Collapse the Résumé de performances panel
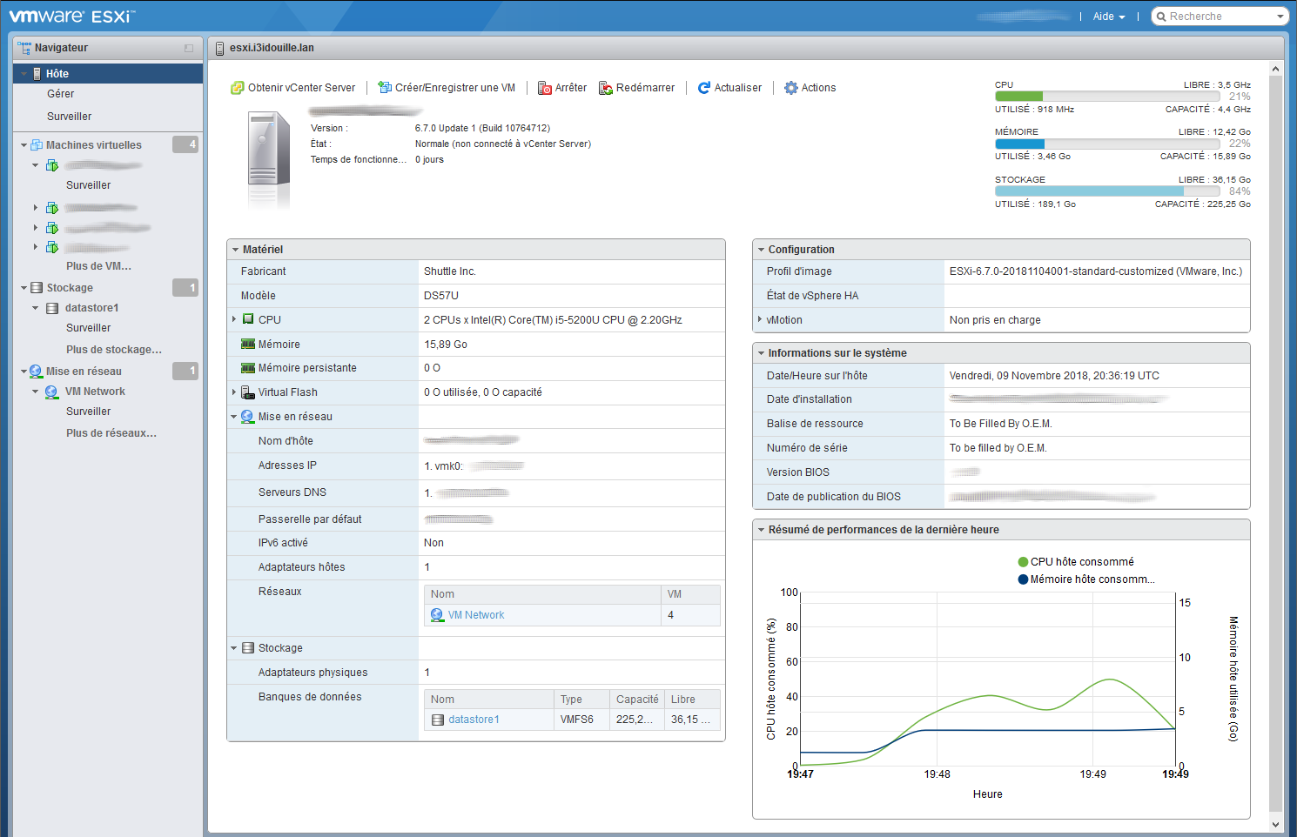Image resolution: width=1297 pixels, height=837 pixels. click(761, 530)
